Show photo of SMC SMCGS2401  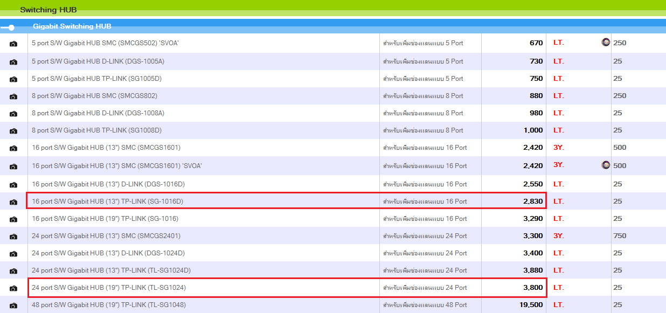(x=13, y=237)
